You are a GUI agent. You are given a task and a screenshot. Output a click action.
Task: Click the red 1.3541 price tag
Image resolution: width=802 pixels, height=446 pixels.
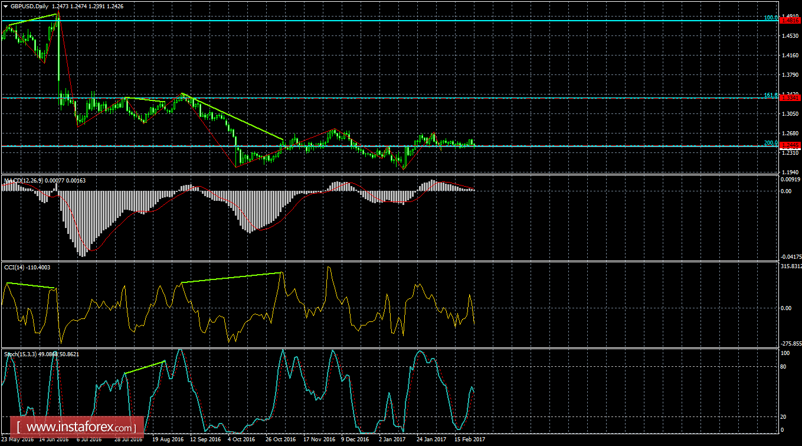pos(791,99)
